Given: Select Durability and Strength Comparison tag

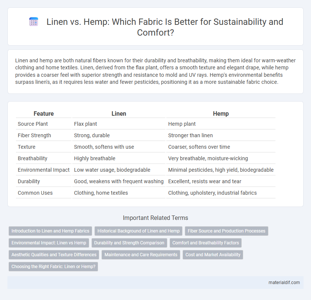Looking at the screenshot, I should (129, 243).
